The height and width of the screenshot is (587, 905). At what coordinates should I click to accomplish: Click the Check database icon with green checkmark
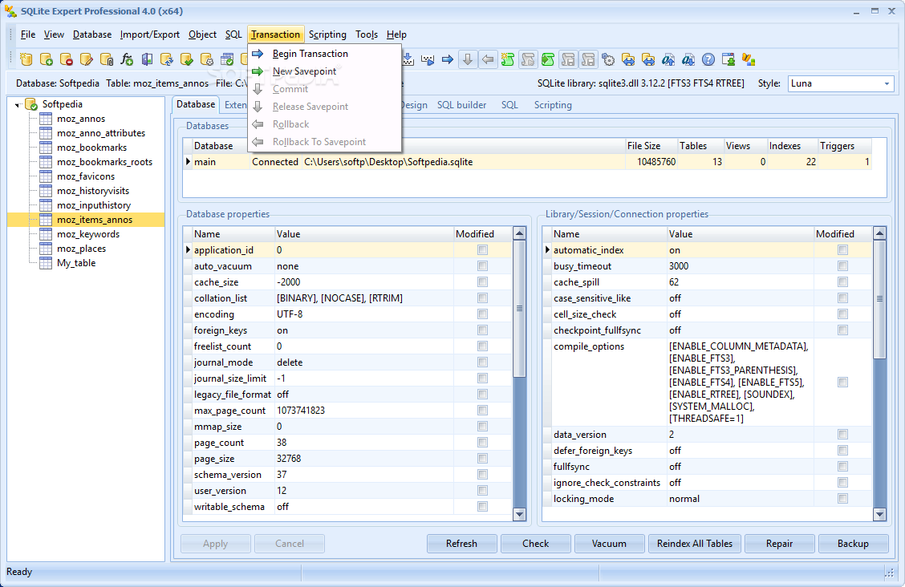[x=187, y=59]
